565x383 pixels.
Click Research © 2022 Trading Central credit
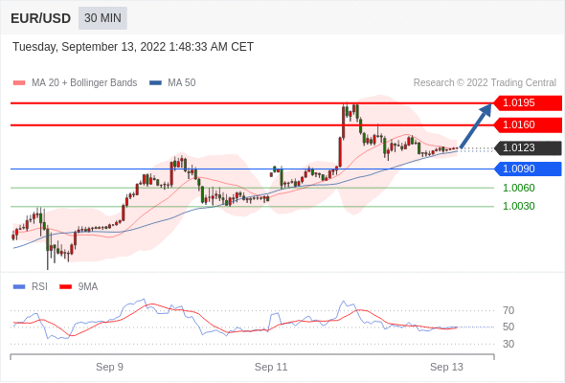[x=485, y=83]
